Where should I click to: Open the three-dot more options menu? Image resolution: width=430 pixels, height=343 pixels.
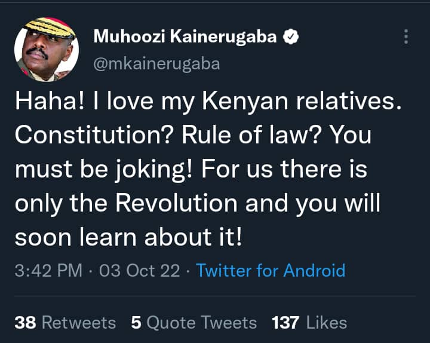pyautogui.click(x=406, y=37)
